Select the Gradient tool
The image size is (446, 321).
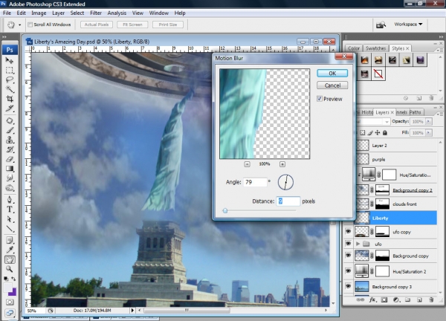pos(10,169)
